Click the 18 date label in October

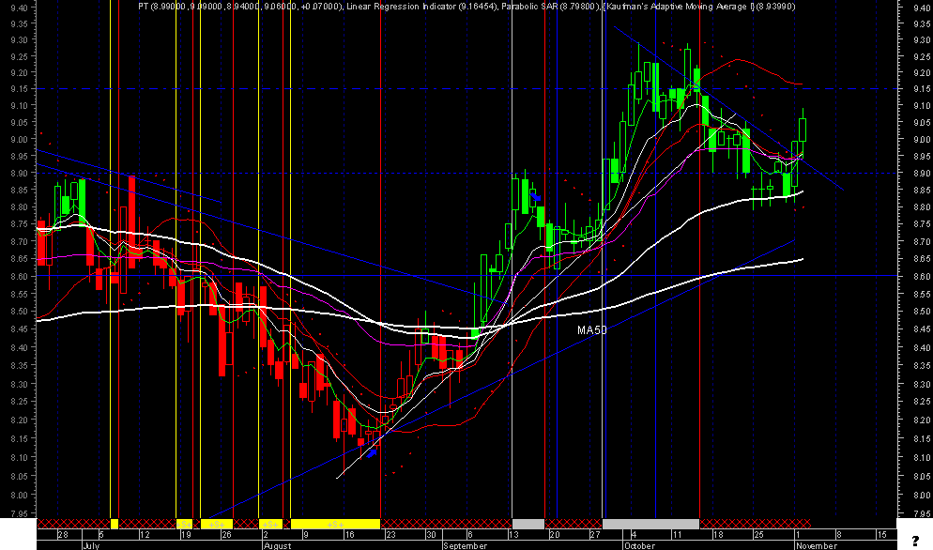[718, 535]
